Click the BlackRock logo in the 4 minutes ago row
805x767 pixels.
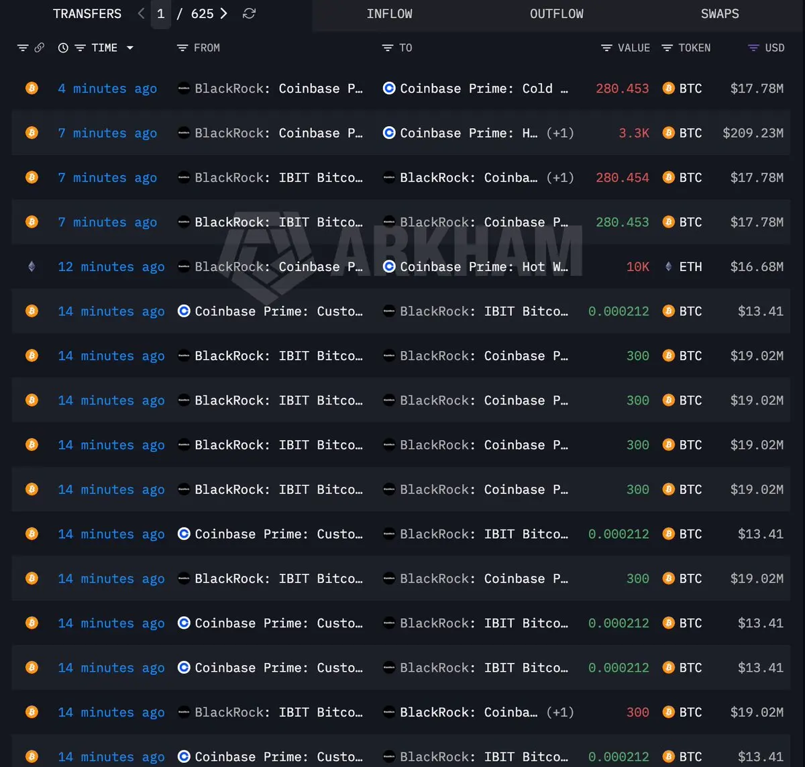(183, 88)
